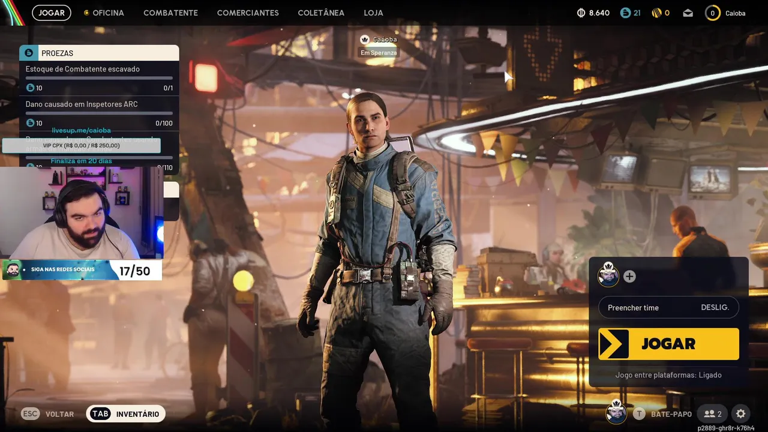The height and width of the screenshot is (432, 768).
Task: Click the small avatar on social banner
Action: (13, 270)
